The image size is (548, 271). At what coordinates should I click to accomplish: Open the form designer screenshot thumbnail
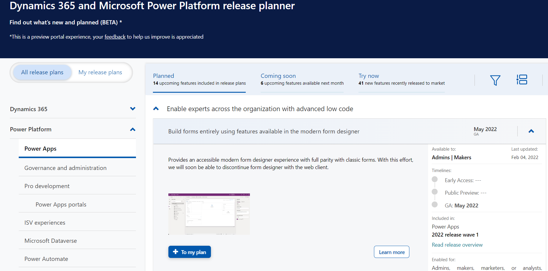coord(209,214)
